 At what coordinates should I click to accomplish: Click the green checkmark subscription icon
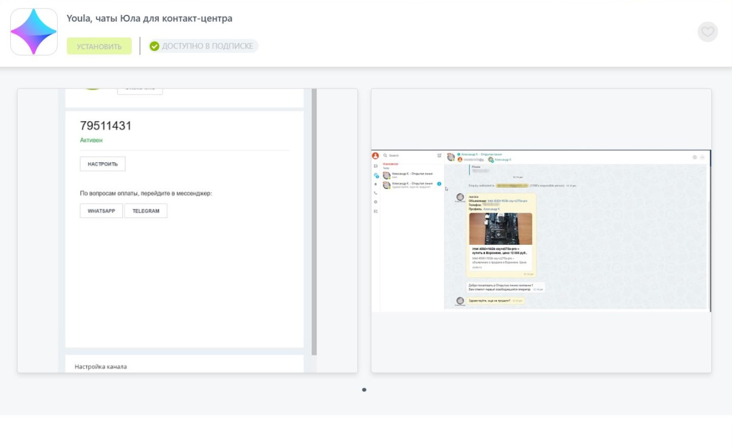[154, 46]
